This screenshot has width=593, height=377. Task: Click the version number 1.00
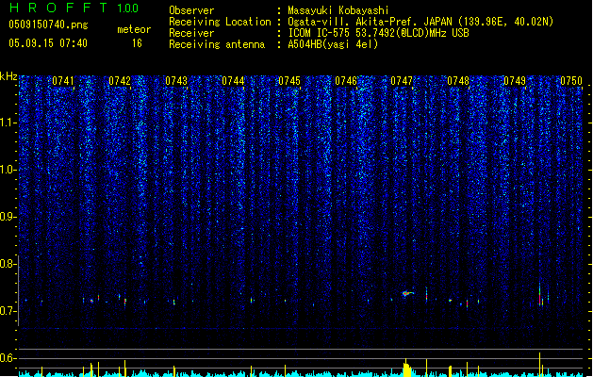click(128, 8)
